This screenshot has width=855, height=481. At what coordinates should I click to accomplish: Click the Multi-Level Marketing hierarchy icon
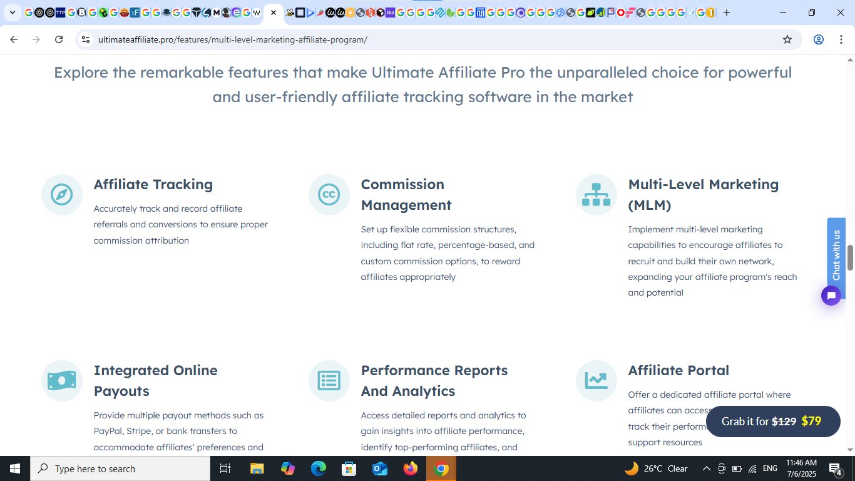click(596, 195)
